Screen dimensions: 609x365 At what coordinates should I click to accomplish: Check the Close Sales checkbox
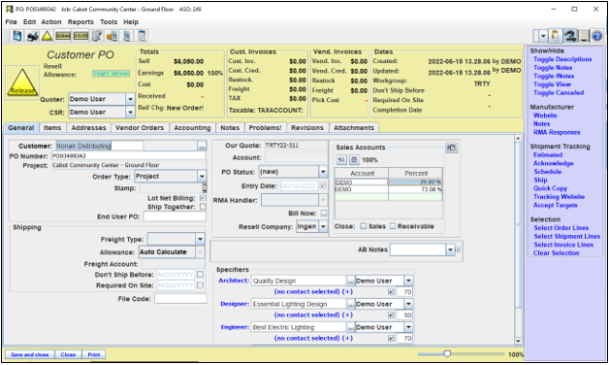363,226
